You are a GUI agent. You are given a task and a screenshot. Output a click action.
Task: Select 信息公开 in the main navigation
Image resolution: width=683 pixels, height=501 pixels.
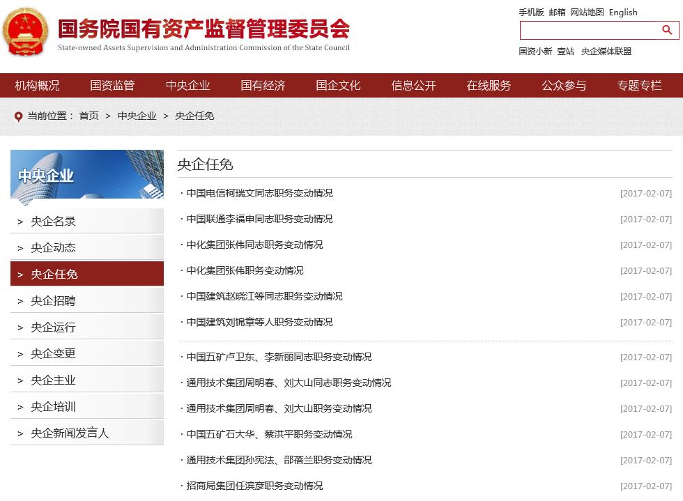point(413,86)
